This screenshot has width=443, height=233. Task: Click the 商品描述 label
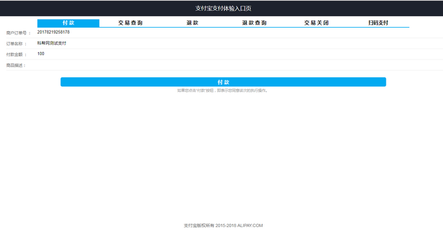point(16,65)
